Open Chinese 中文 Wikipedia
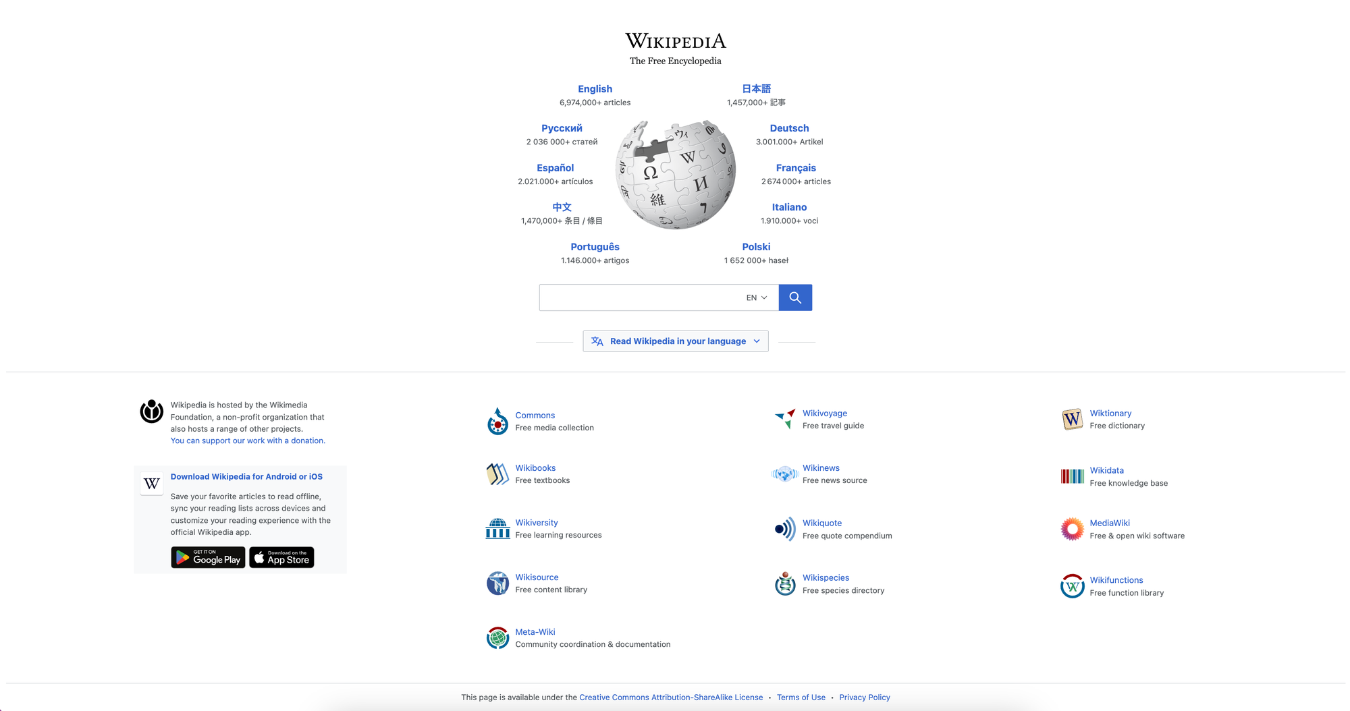Viewport: 1350px width, 711px height. pyautogui.click(x=562, y=207)
